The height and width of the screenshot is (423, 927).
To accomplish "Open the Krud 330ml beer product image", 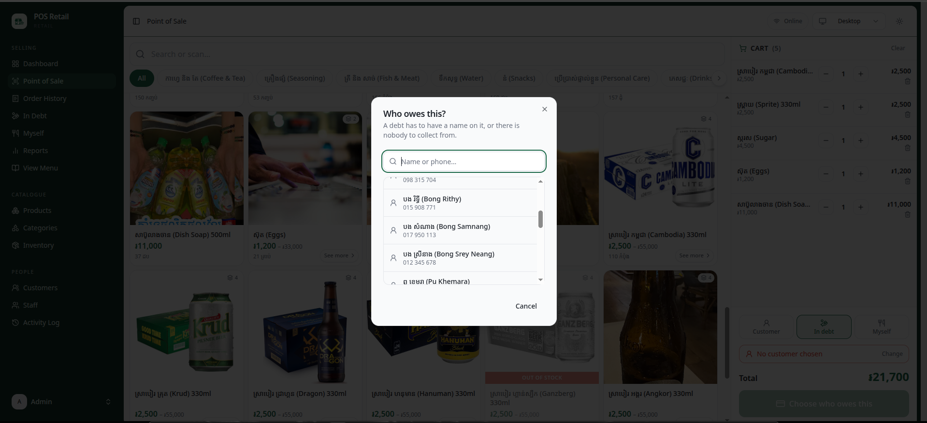I will tap(187, 327).
